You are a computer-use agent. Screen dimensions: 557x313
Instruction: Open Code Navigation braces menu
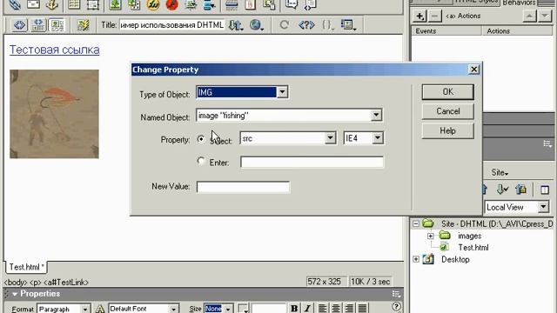click(x=328, y=25)
